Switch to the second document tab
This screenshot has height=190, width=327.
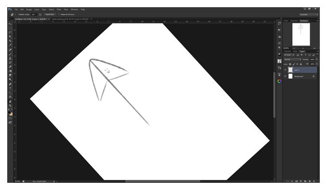click(x=71, y=19)
